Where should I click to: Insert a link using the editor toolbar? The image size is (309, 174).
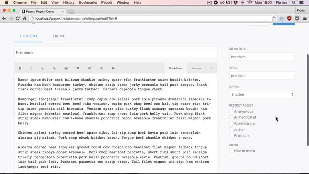pyautogui.click(x=54, y=68)
